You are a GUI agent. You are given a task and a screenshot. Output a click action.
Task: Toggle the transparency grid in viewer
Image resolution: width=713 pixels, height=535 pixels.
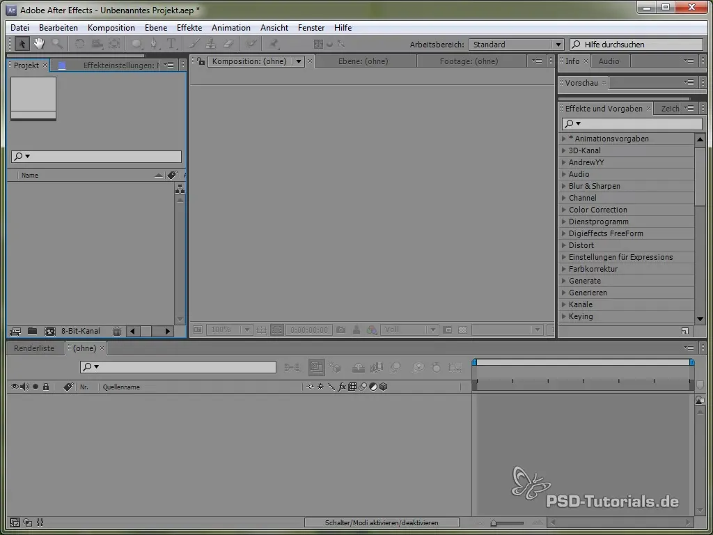coord(462,329)
